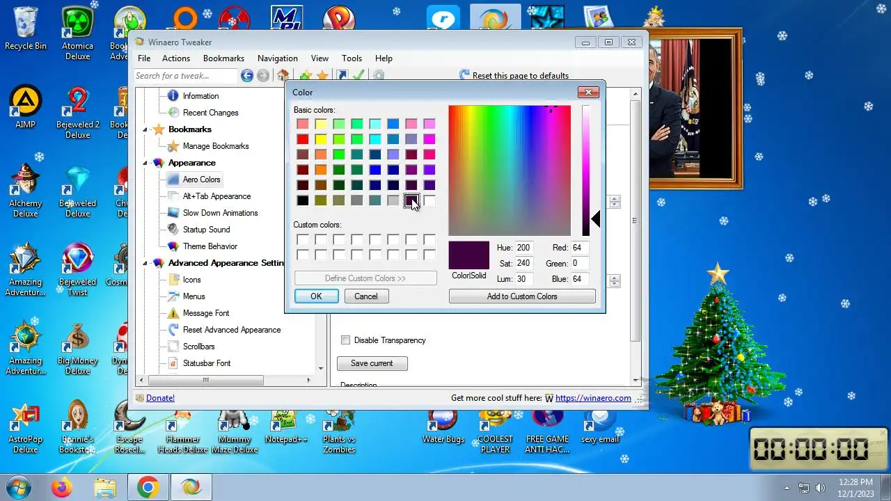Select Reset Advanced Appearance item

(x=231, y=330)
